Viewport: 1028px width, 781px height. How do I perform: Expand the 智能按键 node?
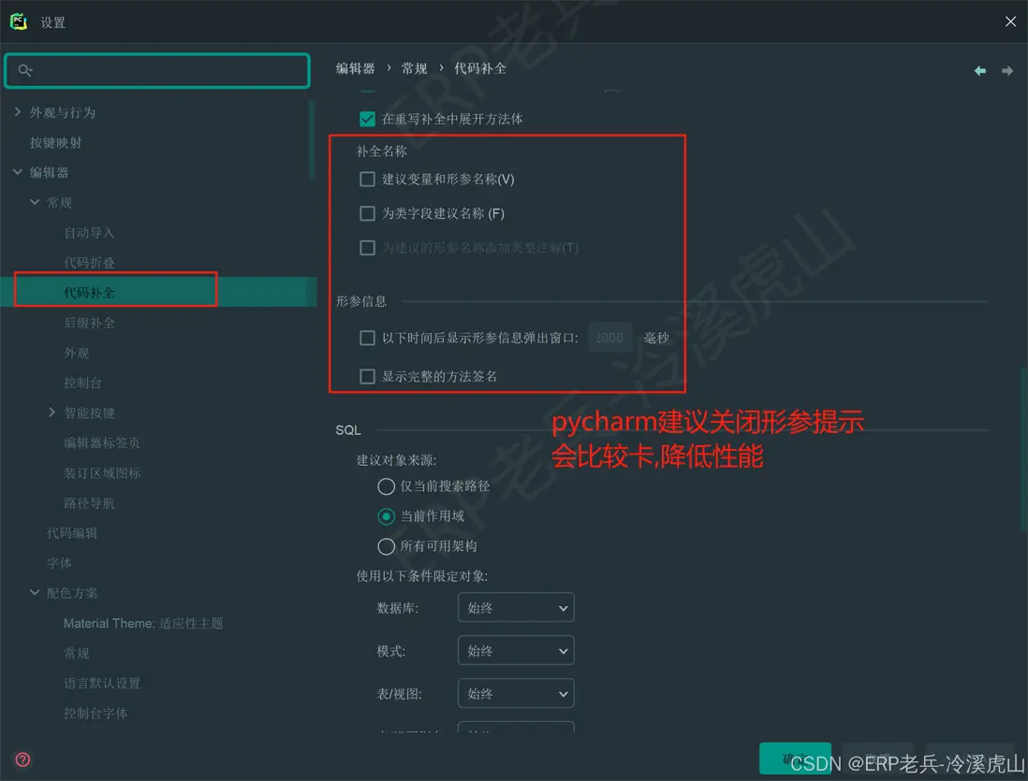point(51,412)
